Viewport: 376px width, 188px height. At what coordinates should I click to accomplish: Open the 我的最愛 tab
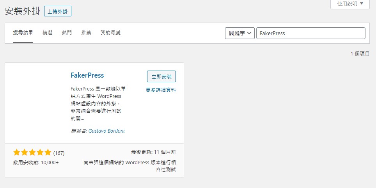click(x=110, y=33)
